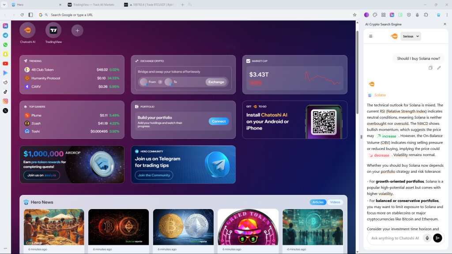Open the grid apps icon in toolbar
This screenshot has height=254, width=452.
coord(384,15)
